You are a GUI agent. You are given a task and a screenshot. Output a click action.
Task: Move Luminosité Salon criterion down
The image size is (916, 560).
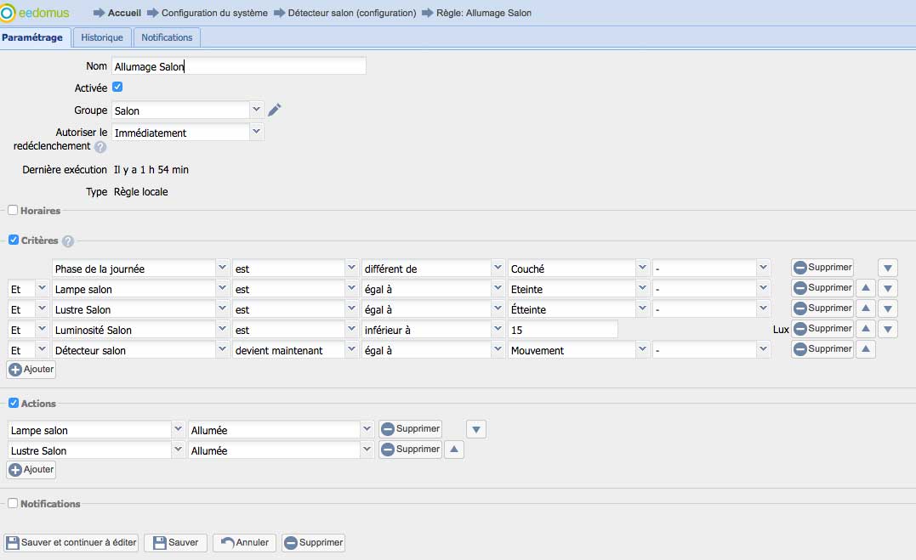click(x=887, y=330)
